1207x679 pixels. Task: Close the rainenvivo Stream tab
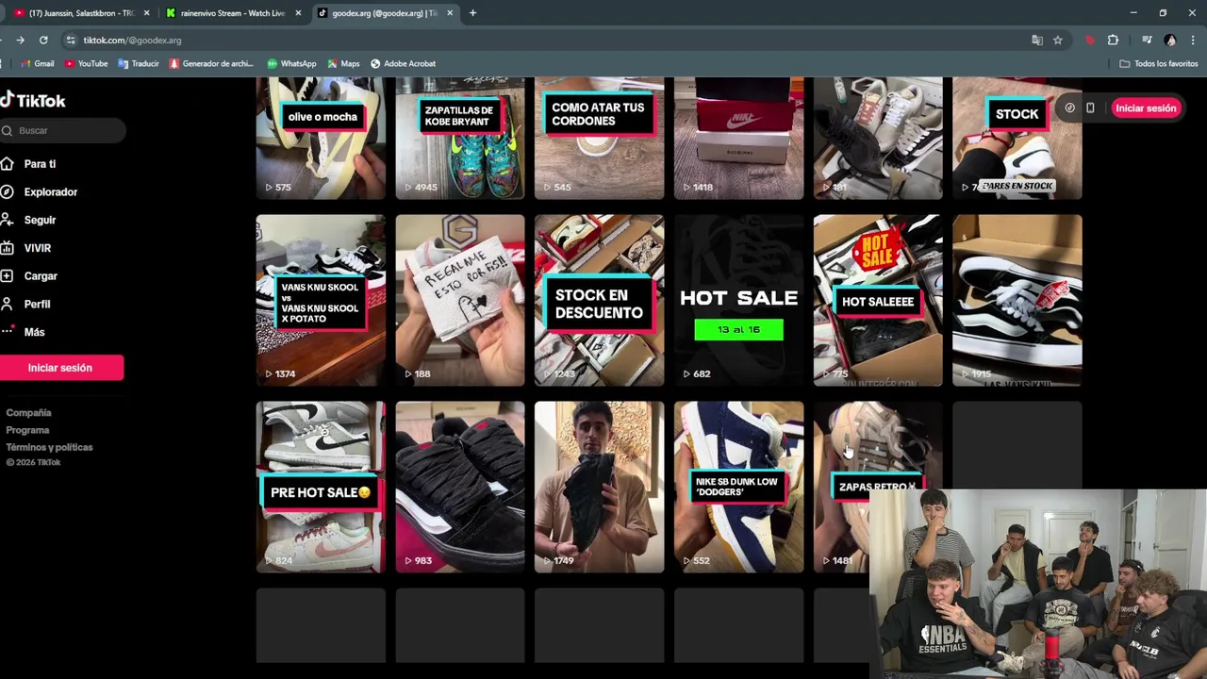coord(298,13)
